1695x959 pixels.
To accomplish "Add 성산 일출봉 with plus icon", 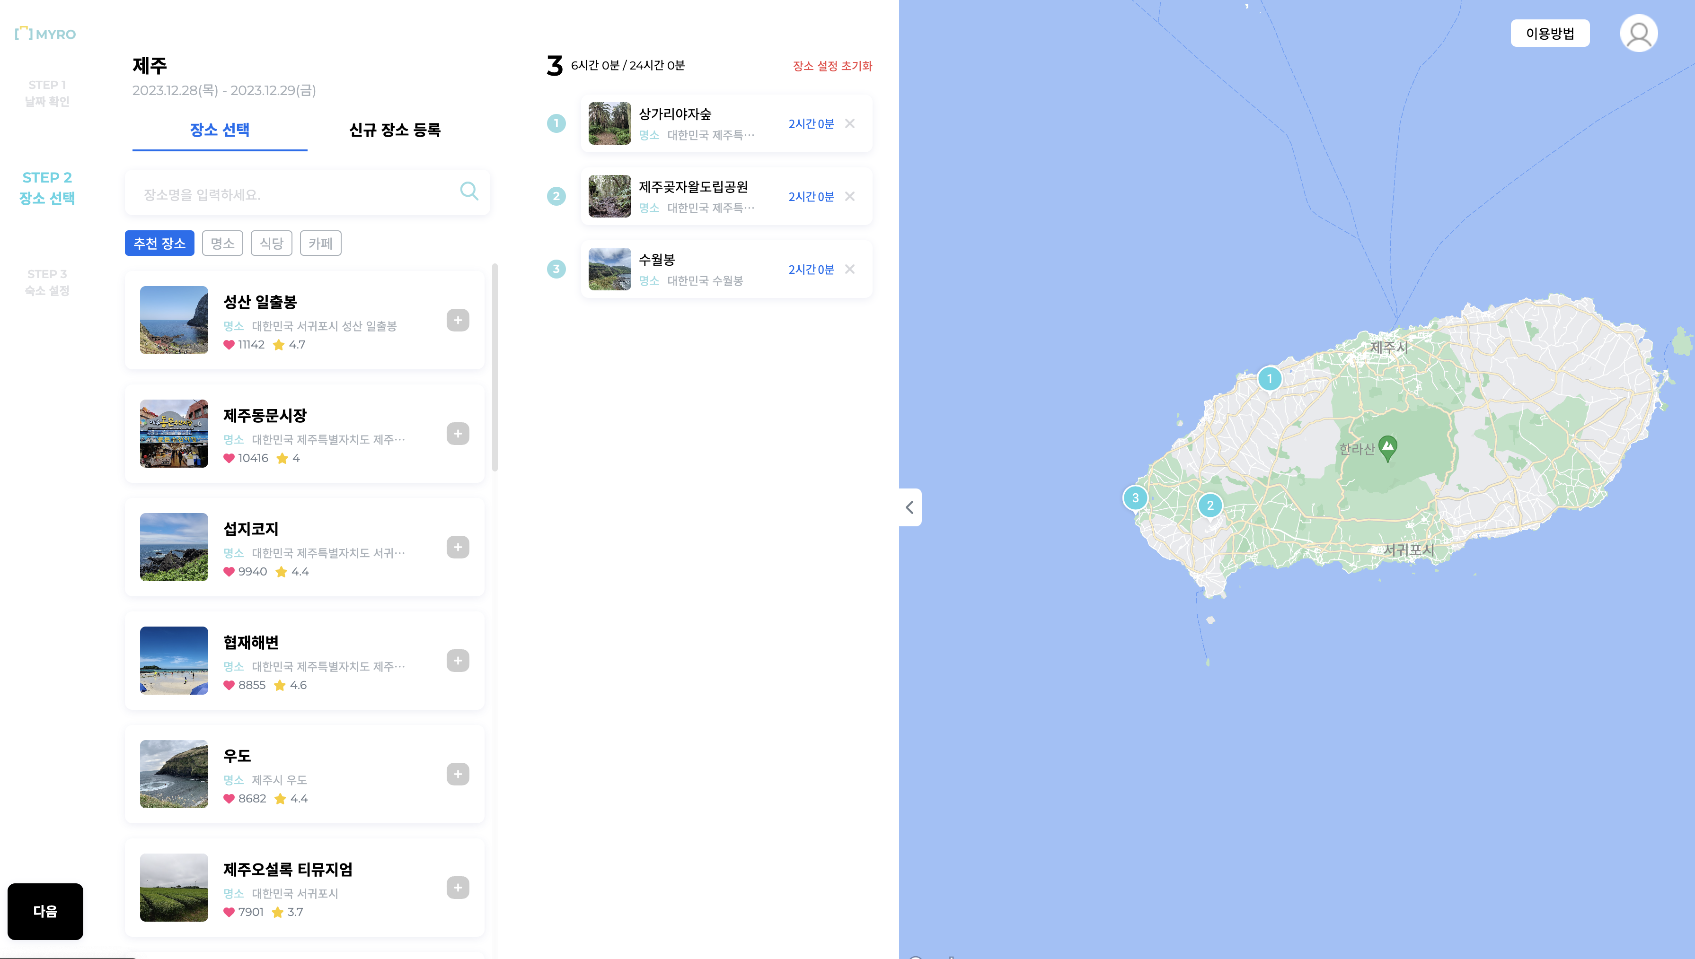I will pyautogui.click(x=458, y=320).
